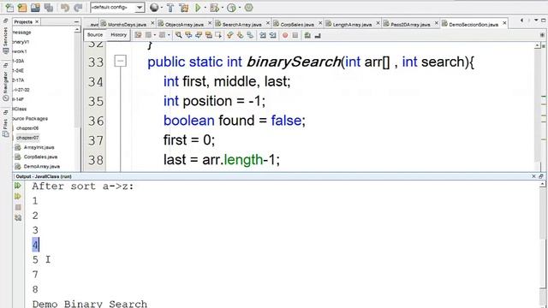Image resolution: width=548 pixels, height=308 pixels.
Task: Close the Output panel
Action: (533, 176)
